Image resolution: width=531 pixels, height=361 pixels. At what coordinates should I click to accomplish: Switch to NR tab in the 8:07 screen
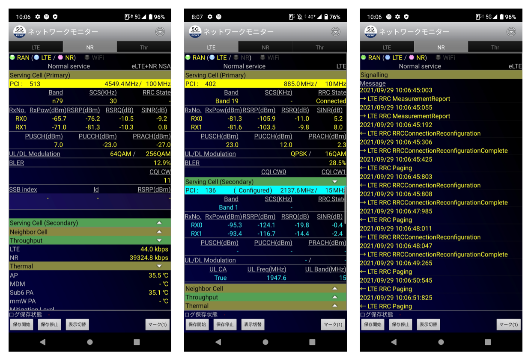point(265,47)
